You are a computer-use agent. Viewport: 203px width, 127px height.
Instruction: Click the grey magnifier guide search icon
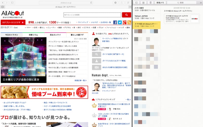[96, 54]
